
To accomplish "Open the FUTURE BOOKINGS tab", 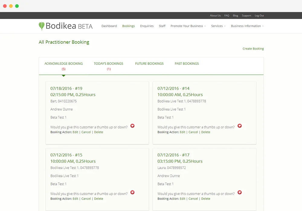I will click(149, 64).
